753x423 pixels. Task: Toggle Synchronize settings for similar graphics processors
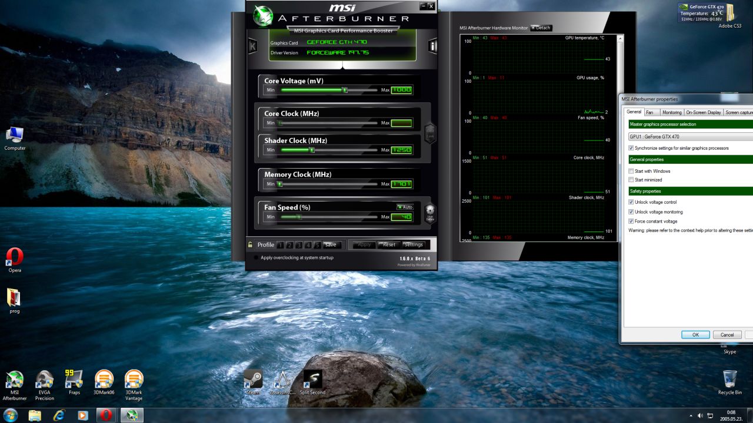pyautogui.click(x=632, y=148)
